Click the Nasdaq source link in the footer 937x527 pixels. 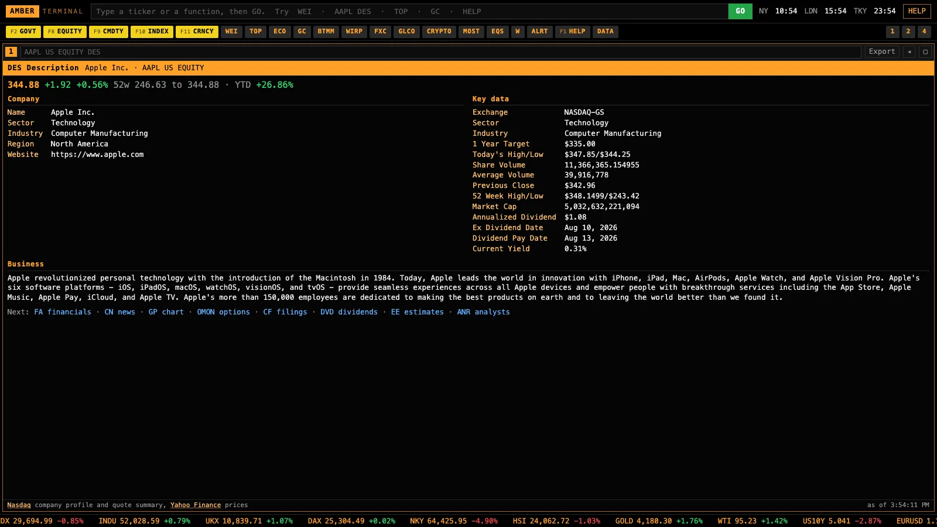(x=19, y=505)
